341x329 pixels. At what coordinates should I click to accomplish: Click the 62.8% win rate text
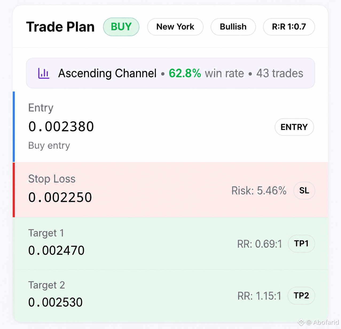click(x=206, y=73)
